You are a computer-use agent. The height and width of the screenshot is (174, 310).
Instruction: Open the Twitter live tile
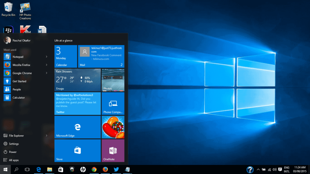[77, 104]
